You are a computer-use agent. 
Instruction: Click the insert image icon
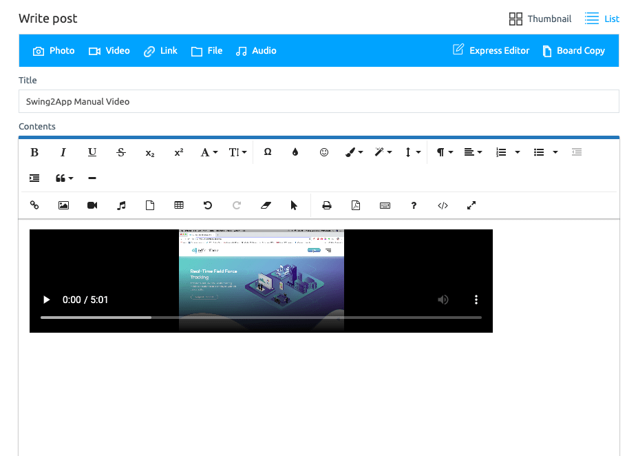63,205
